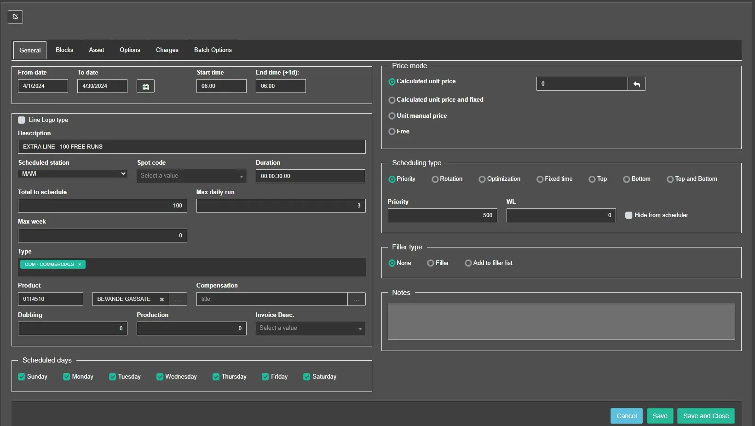Open the date range calendar picker

click(x=145, y=86)
